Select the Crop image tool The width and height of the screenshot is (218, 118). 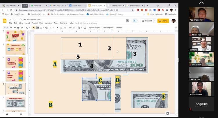coord(79,28)
